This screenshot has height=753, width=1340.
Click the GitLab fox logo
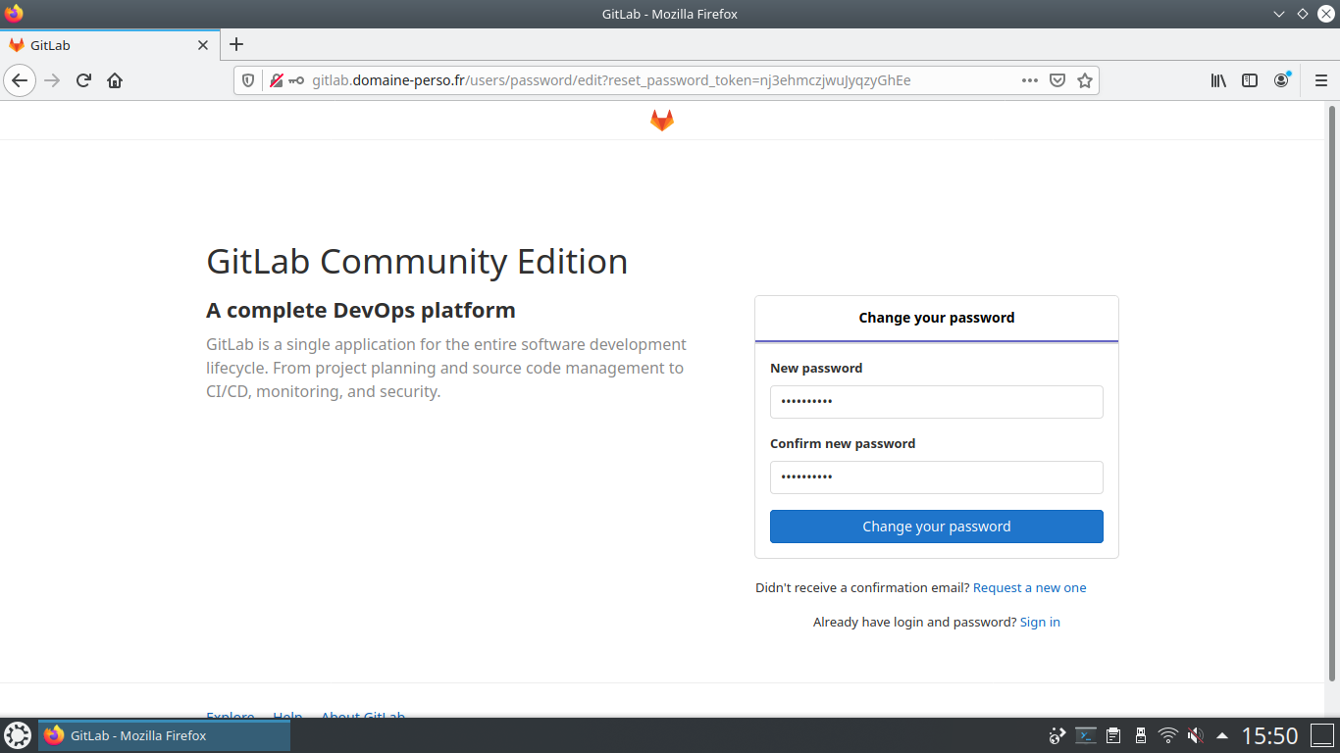pyautogui.click(x=662, y=121)
